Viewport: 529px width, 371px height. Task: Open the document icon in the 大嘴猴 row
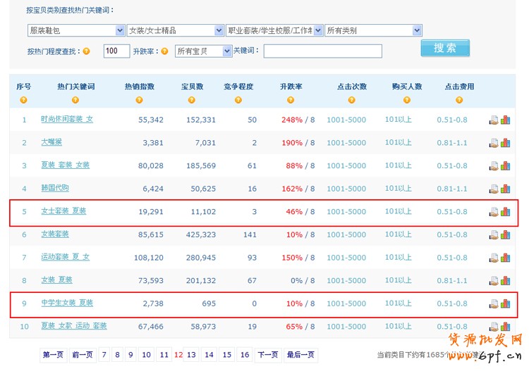(x=494, y=143)
